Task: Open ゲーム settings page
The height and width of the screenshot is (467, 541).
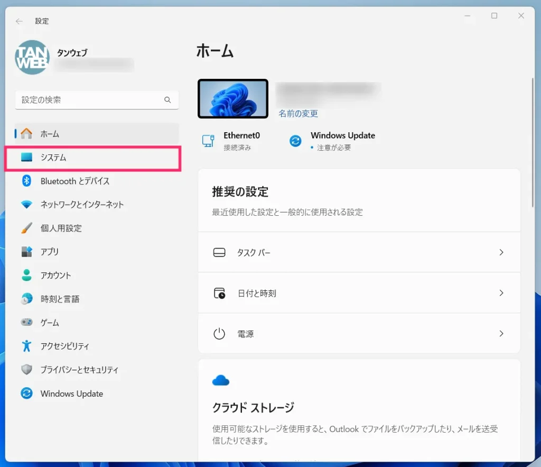Action: pyautogui.click(x=97, y=322)
